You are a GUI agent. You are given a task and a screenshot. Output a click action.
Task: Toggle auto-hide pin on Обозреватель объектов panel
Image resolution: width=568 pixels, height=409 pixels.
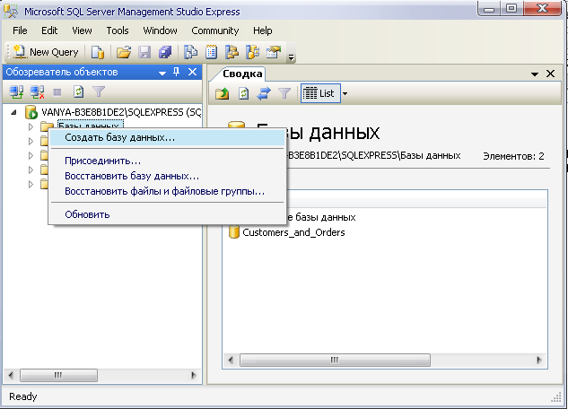pyautogui.click(x=177, y=72)
